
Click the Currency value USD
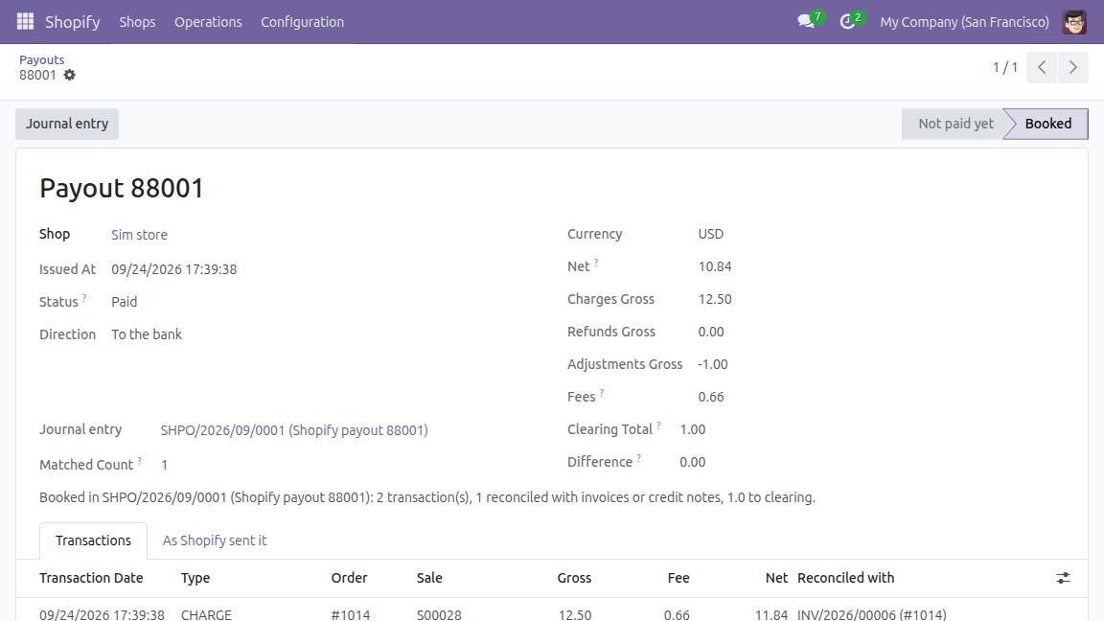tap(710, 234)
